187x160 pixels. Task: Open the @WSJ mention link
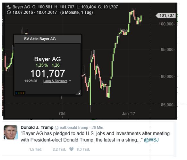(x=151, y=140)
